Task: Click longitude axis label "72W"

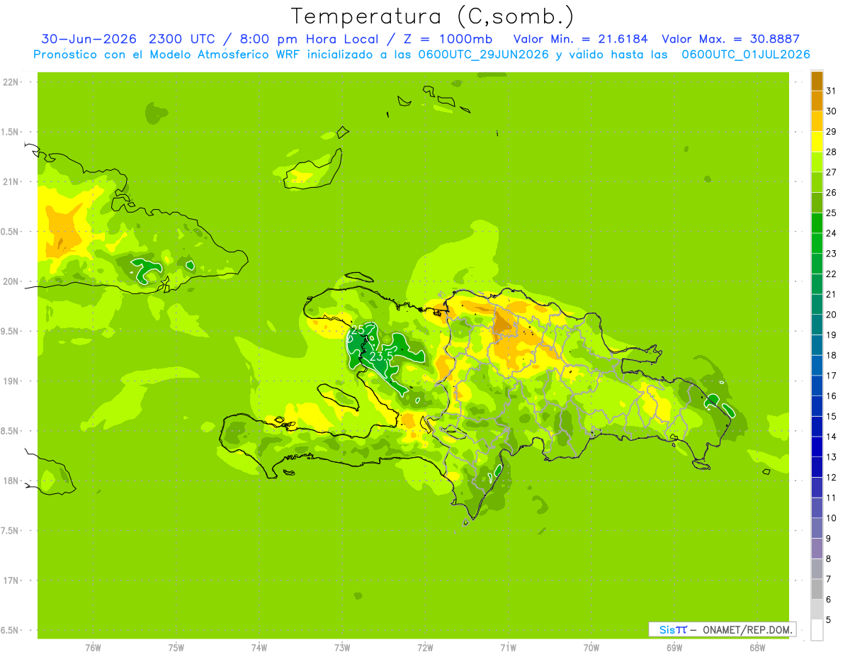Action: tap(425, 648)
